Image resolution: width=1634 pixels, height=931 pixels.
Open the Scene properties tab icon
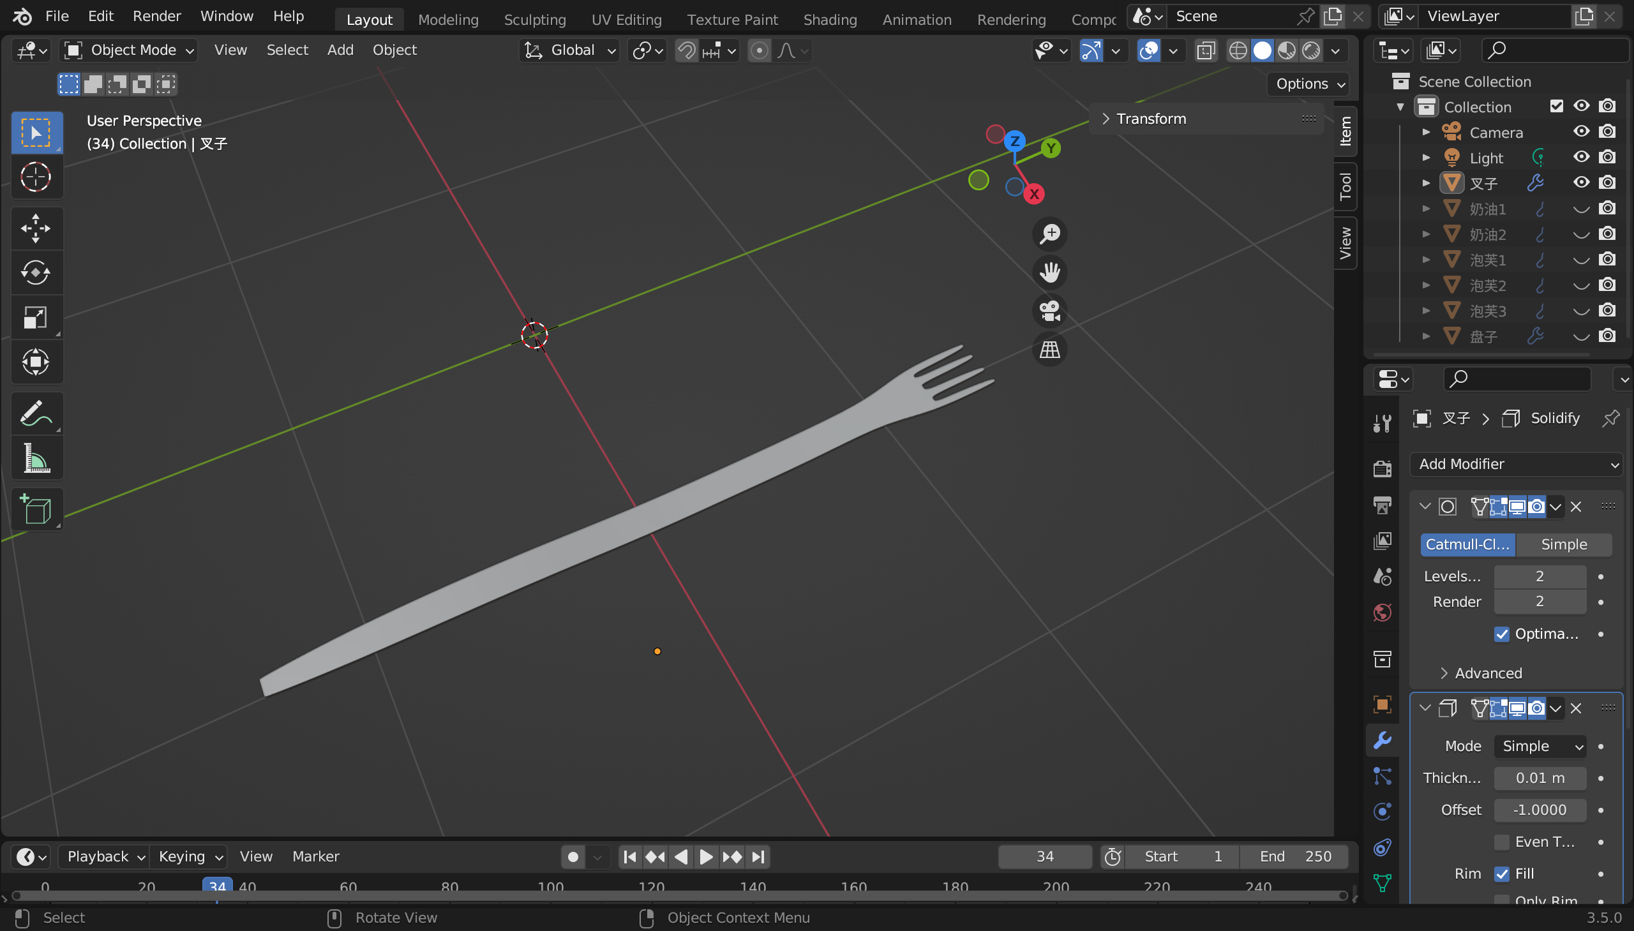point(1382,577)
